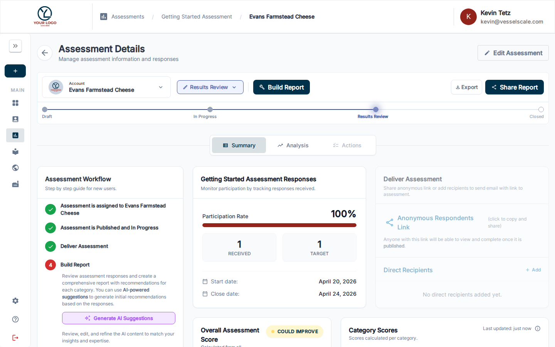
Task: Switch to the Summary tab
Action: tap(239, 145)
